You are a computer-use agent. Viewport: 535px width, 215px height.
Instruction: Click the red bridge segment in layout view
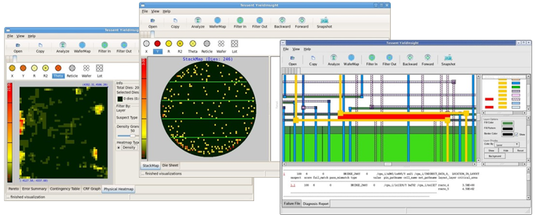coord(394,117)
